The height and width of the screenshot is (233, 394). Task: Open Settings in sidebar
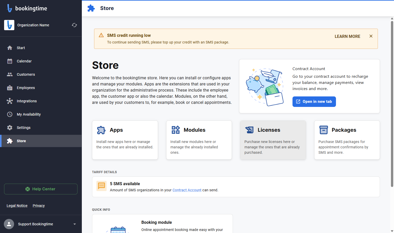click(41, 128)
